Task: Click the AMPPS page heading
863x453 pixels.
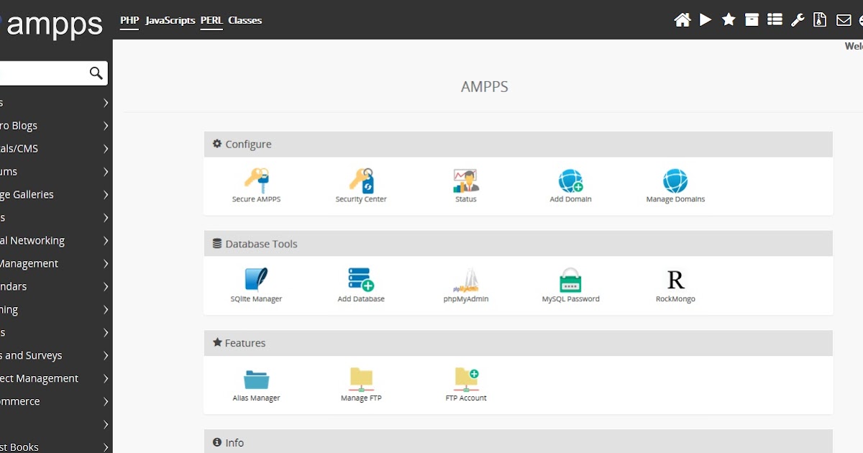Action: point(485,87)
